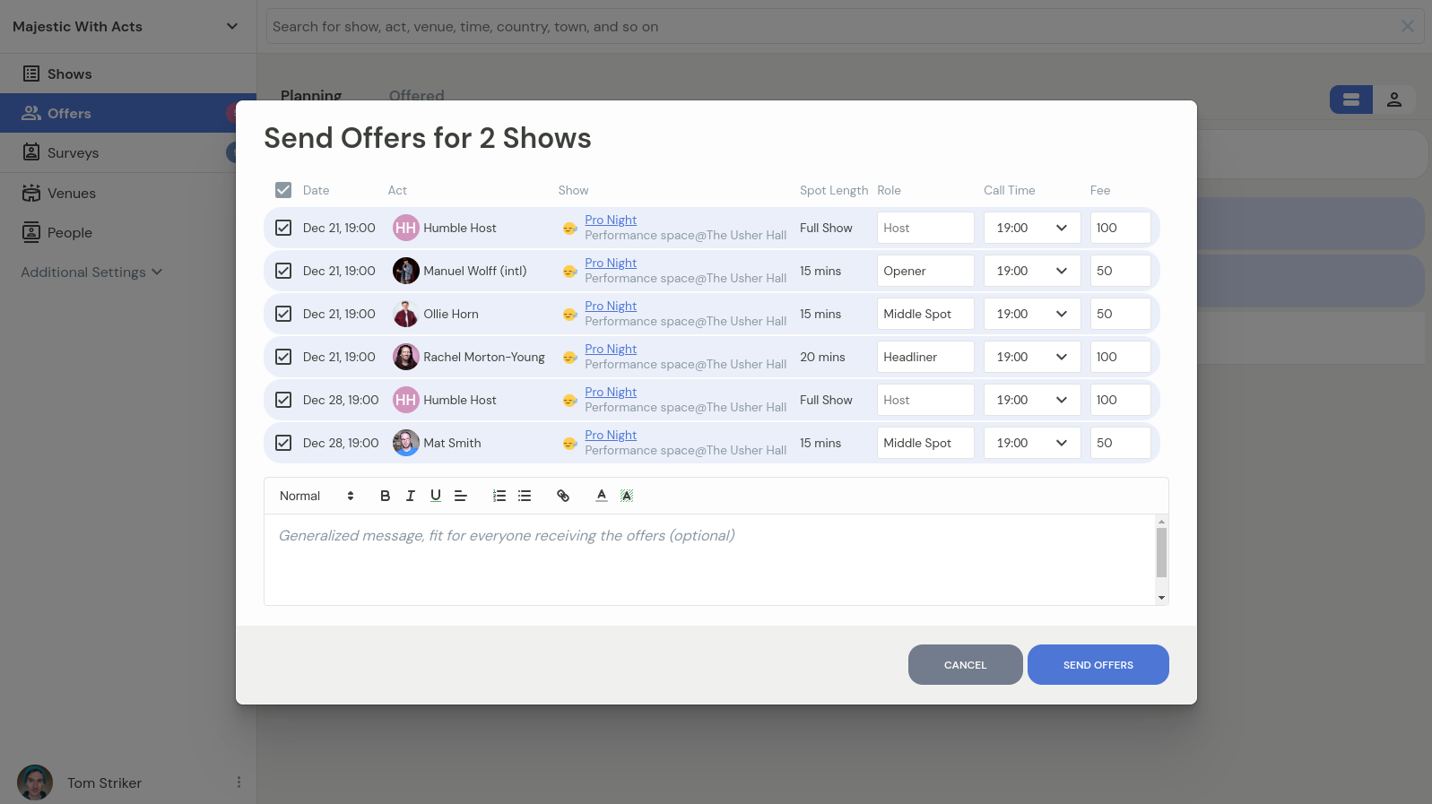Go to Surveys in the sidebar
Screen dimensions: 1432x804
tap(73, 153)
